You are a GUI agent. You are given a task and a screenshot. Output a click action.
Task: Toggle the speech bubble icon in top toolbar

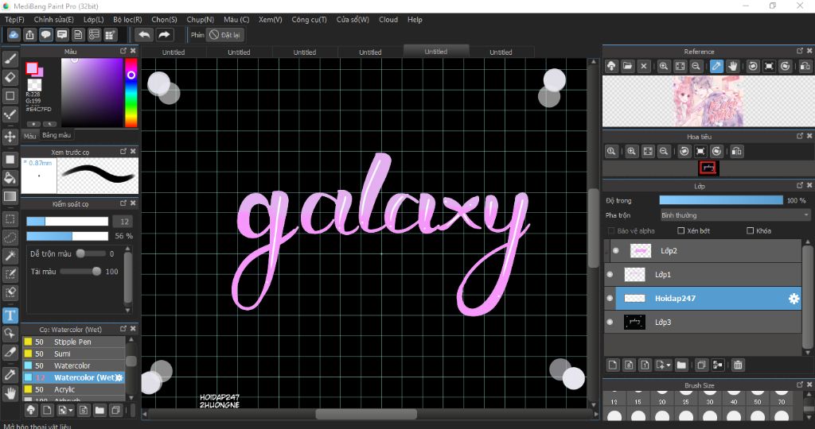(45, 35)
